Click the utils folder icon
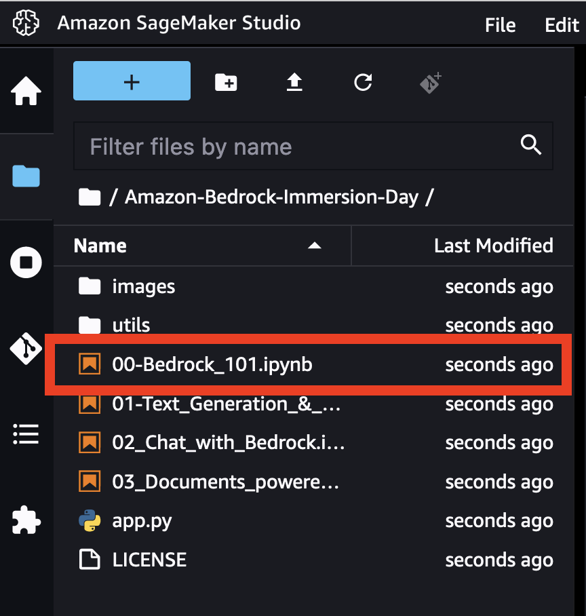Screen dimensions: 586x616 90,324
